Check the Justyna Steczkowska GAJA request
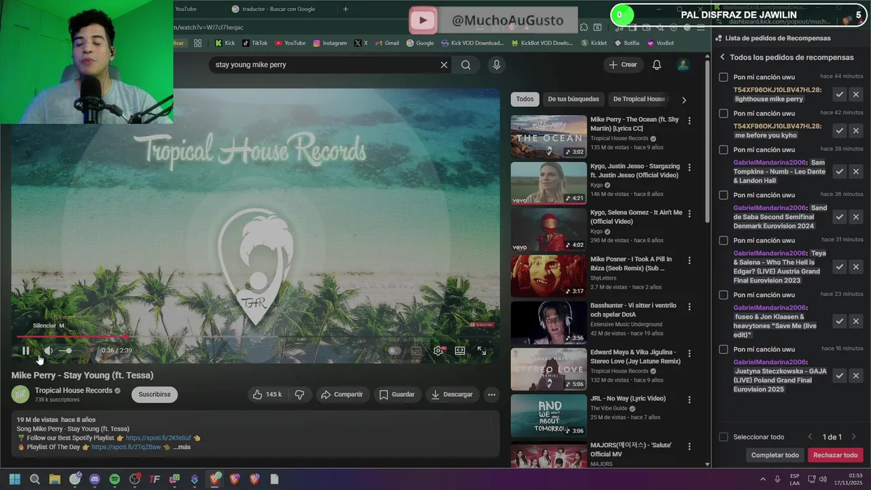 tap(723, 349)
